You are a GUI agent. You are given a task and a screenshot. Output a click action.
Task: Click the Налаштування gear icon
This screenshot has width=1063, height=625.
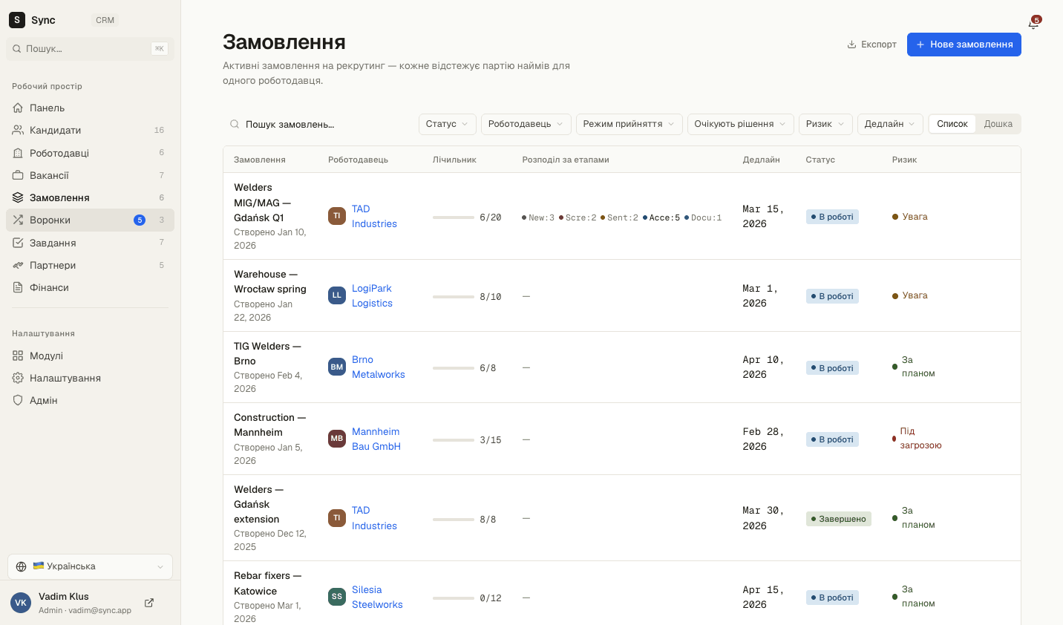18,378
